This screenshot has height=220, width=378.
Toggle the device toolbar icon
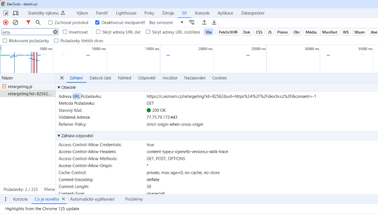click(x=15, y=13)
